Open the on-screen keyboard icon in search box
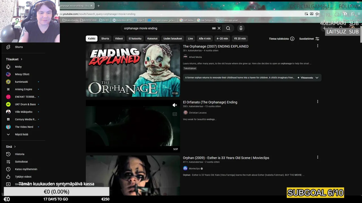The image size is (362, 203). click(x=214, y=28)
